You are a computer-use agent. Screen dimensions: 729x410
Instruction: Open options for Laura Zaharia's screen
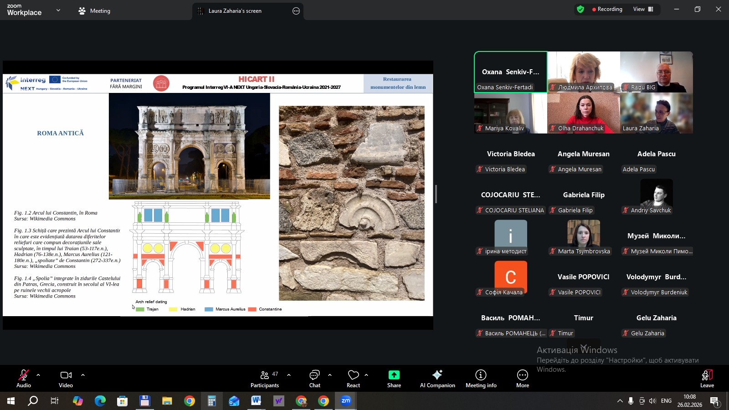[296, 11]
